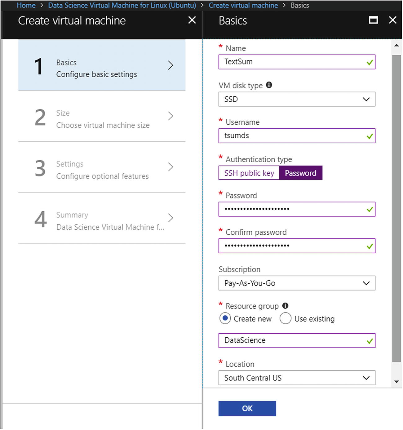Click the Resource group info icon

click(x=285, y=306)
